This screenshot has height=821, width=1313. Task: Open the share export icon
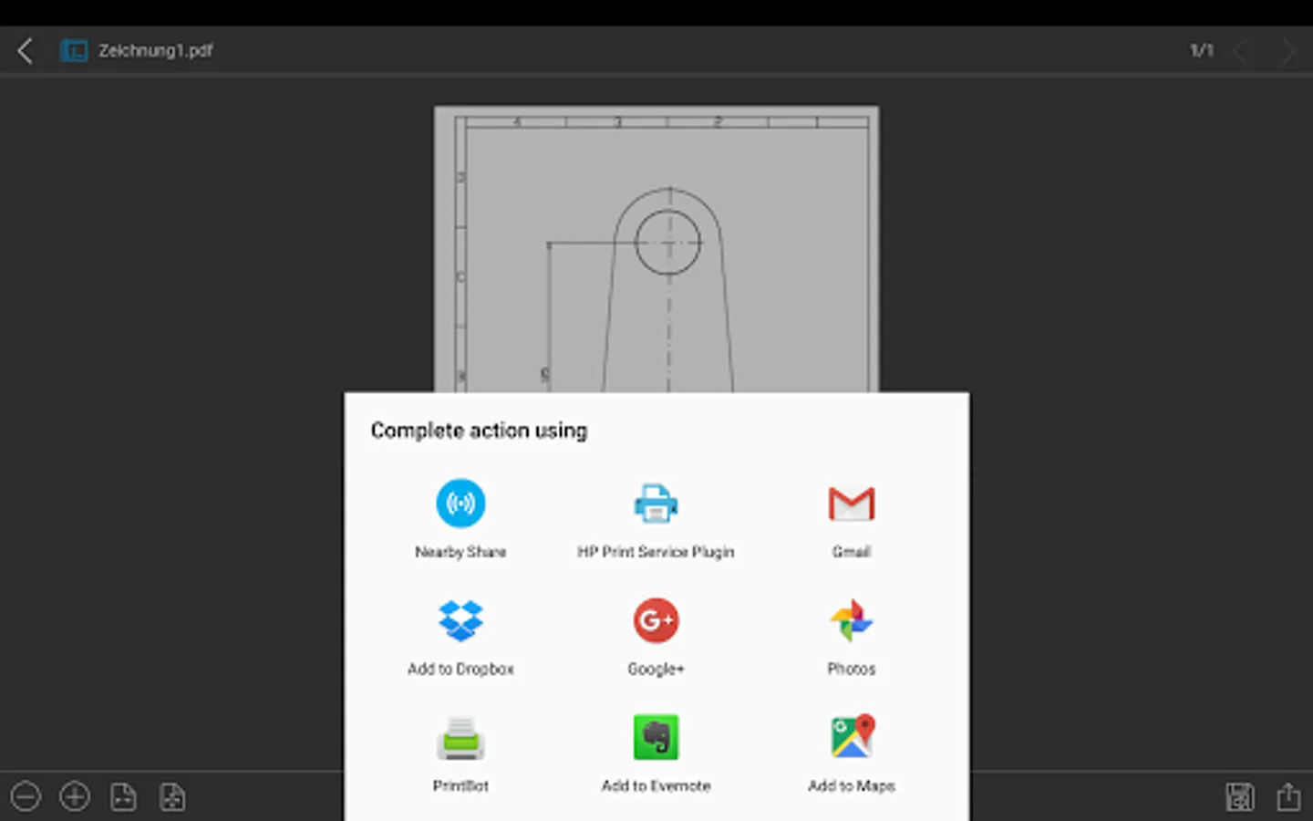1288,796
